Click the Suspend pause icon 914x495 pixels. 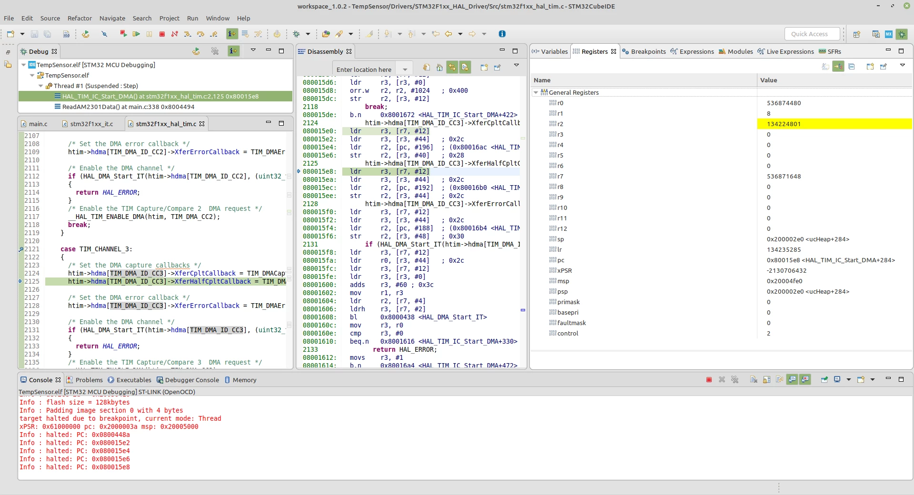pos(149,34)
